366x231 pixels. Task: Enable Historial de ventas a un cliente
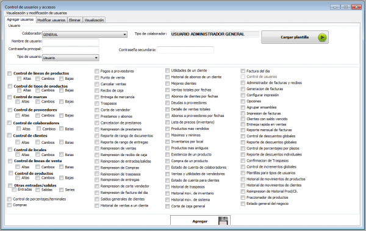tap(96, 205)
